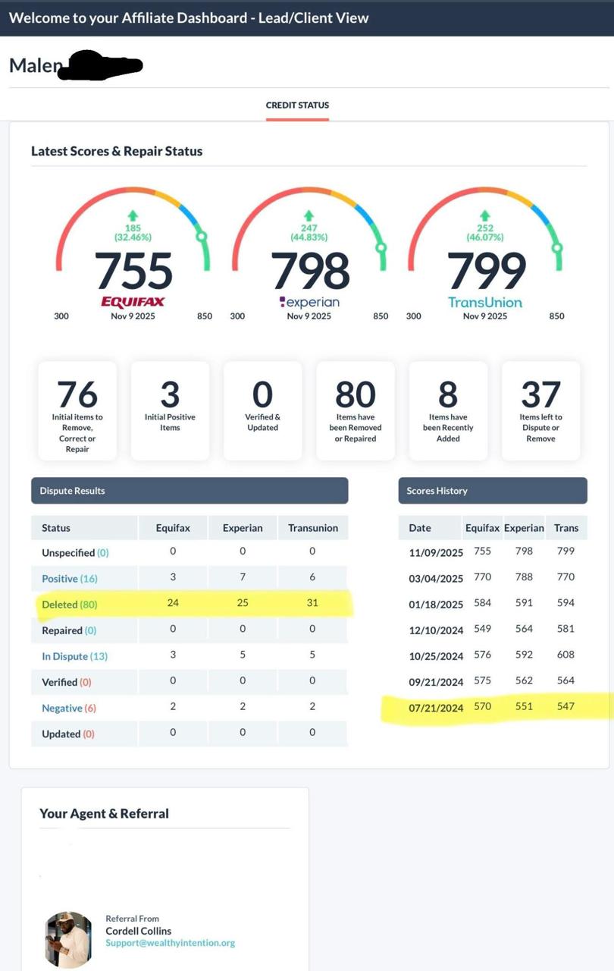Click the Dispute Results panel header
This screenshot has width=614, height=971.
190,491
